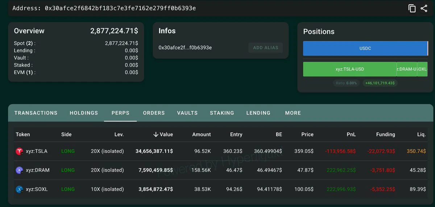Click TSLA liquidation price 350.74$
This screenshot has height=207, width=435.
click(x=417, y=151)
